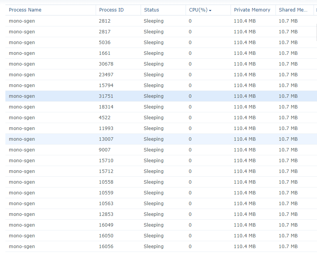The height and width of the screenshot is (255, 317).
Task: Click the Private Memory column header
Action: pyautogui.click(x=252, y=10)
